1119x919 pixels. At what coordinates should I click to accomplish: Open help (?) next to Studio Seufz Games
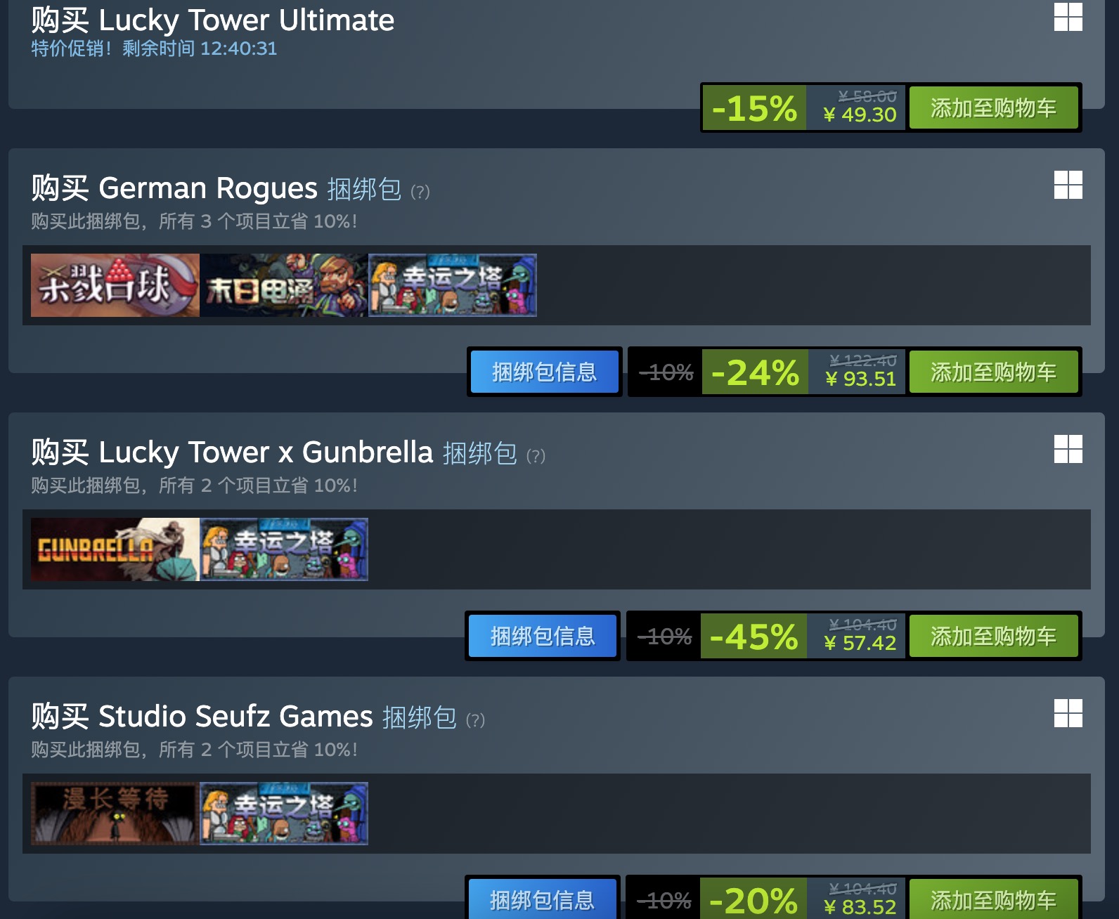click(x=475, y=719)
